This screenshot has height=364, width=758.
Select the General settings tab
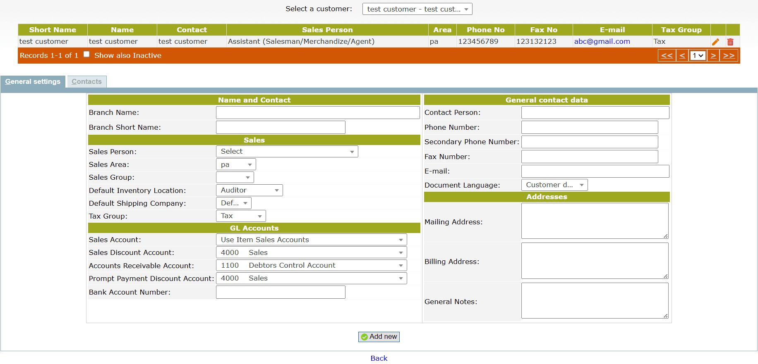point(33,82)
